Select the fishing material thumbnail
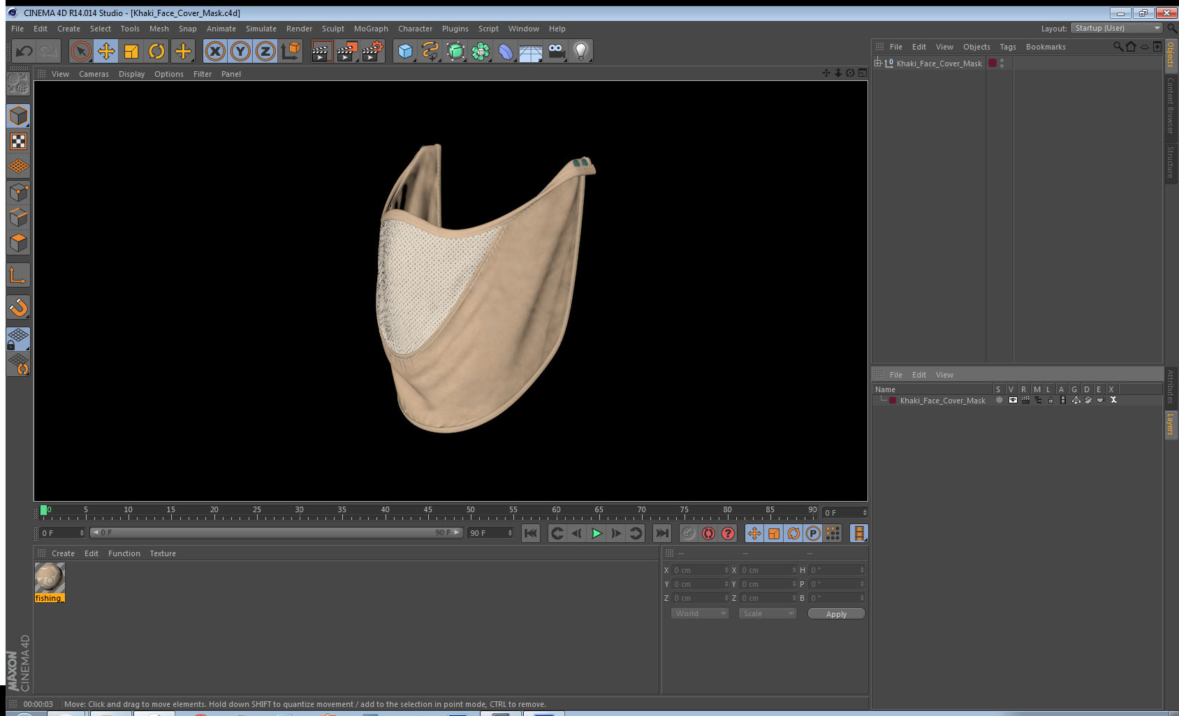Screen dimensions: 1179x716 point(50,578)
